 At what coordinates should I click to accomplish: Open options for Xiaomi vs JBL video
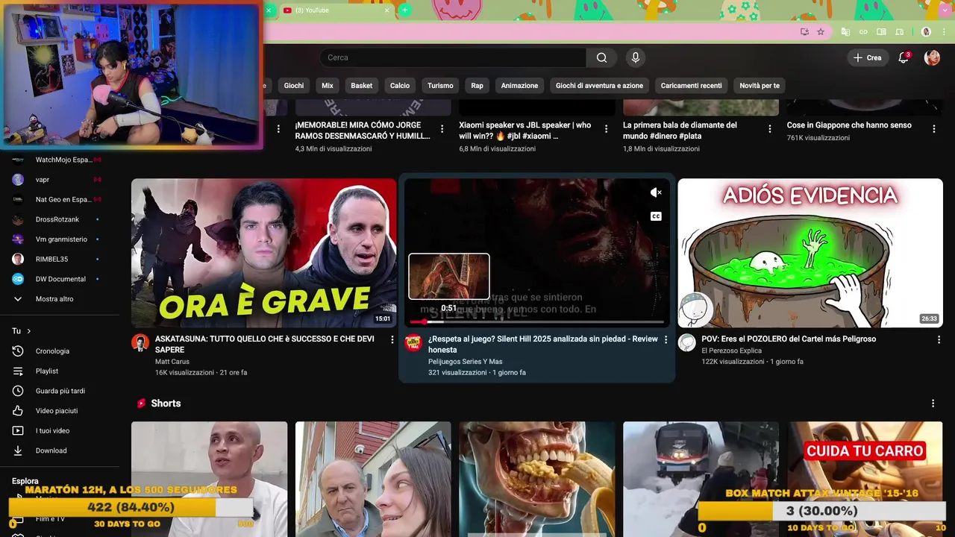606,129
